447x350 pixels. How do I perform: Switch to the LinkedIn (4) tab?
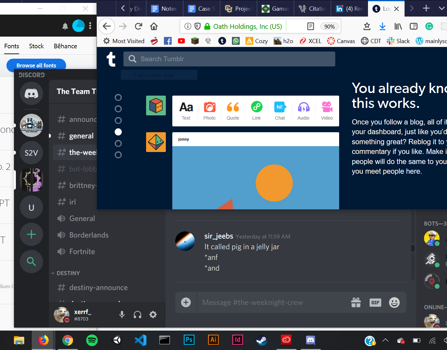(x=350, y=9)
